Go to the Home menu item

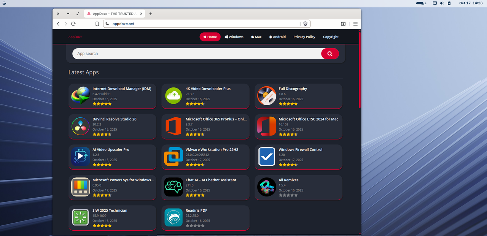(210, 37)
